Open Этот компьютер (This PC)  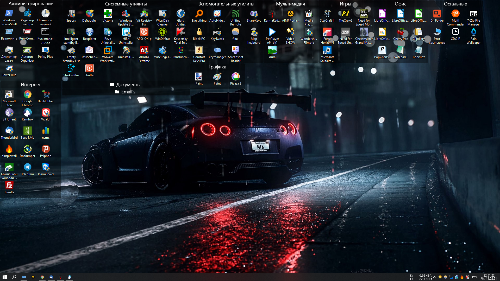point(437,36)
